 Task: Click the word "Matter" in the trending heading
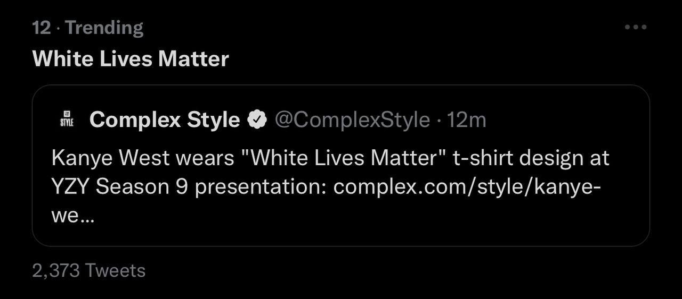pos(193,58)
